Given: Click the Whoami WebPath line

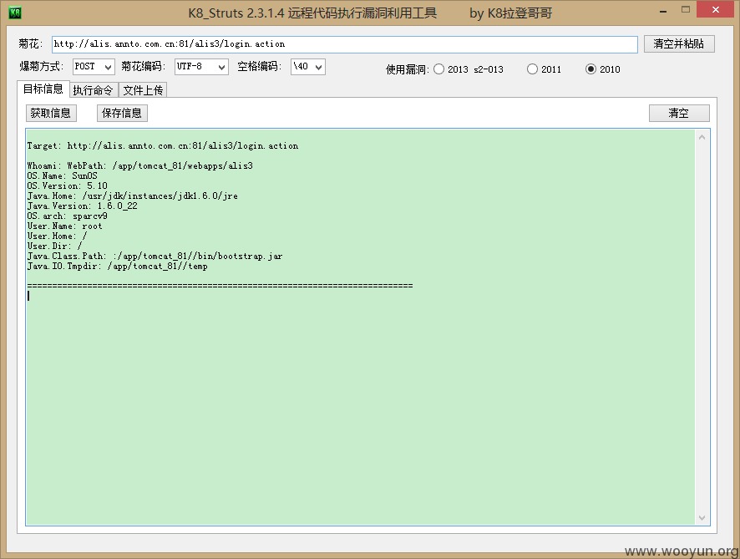Looking at the screenshot, I should pos(140,165).
